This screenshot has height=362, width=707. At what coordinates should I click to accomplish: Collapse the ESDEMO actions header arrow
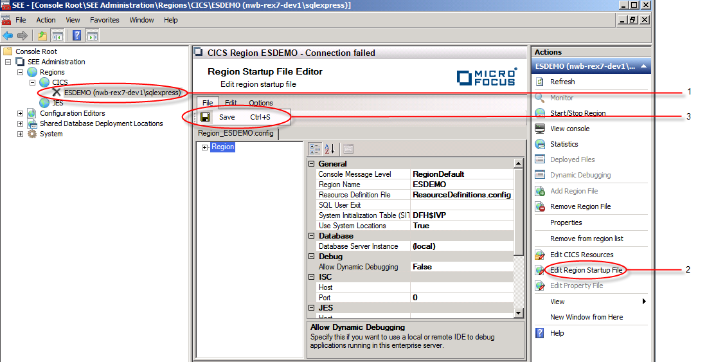pos(643,66)
